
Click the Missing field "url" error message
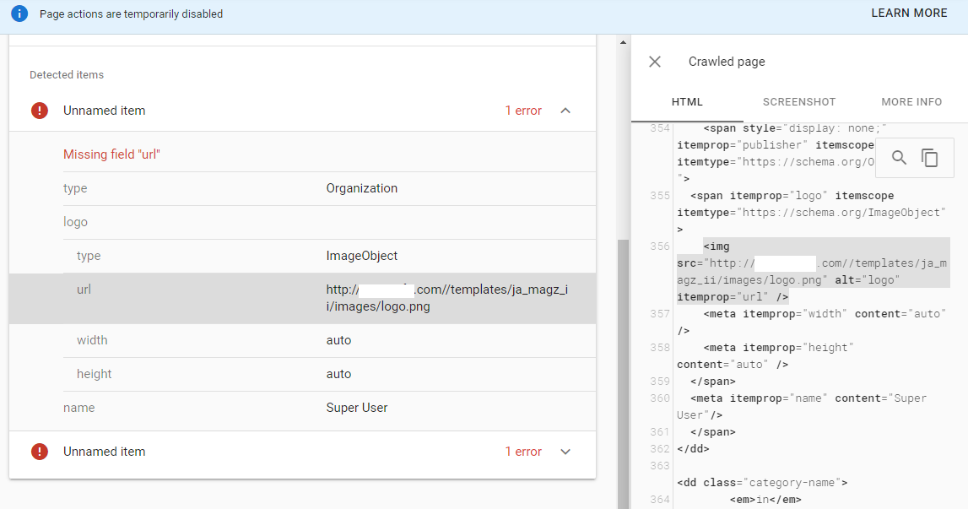[111, 154]
